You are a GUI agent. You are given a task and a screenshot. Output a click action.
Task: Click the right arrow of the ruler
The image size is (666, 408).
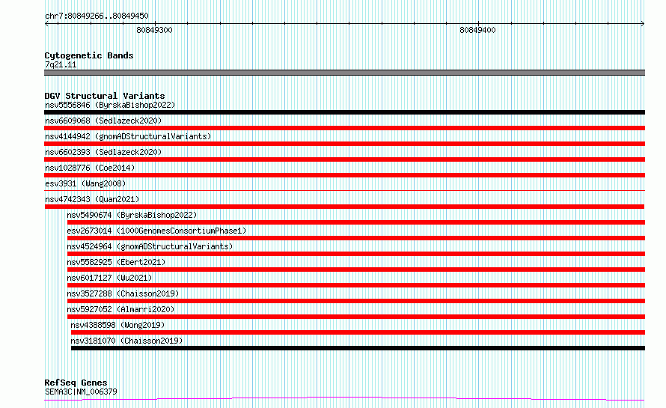point(642,24)
